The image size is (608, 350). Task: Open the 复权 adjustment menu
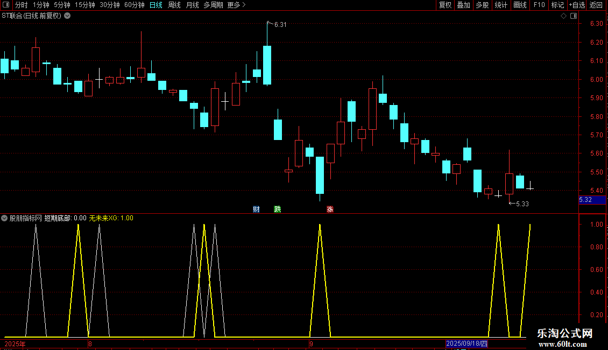pyautogui.click(x=445, y=5)
